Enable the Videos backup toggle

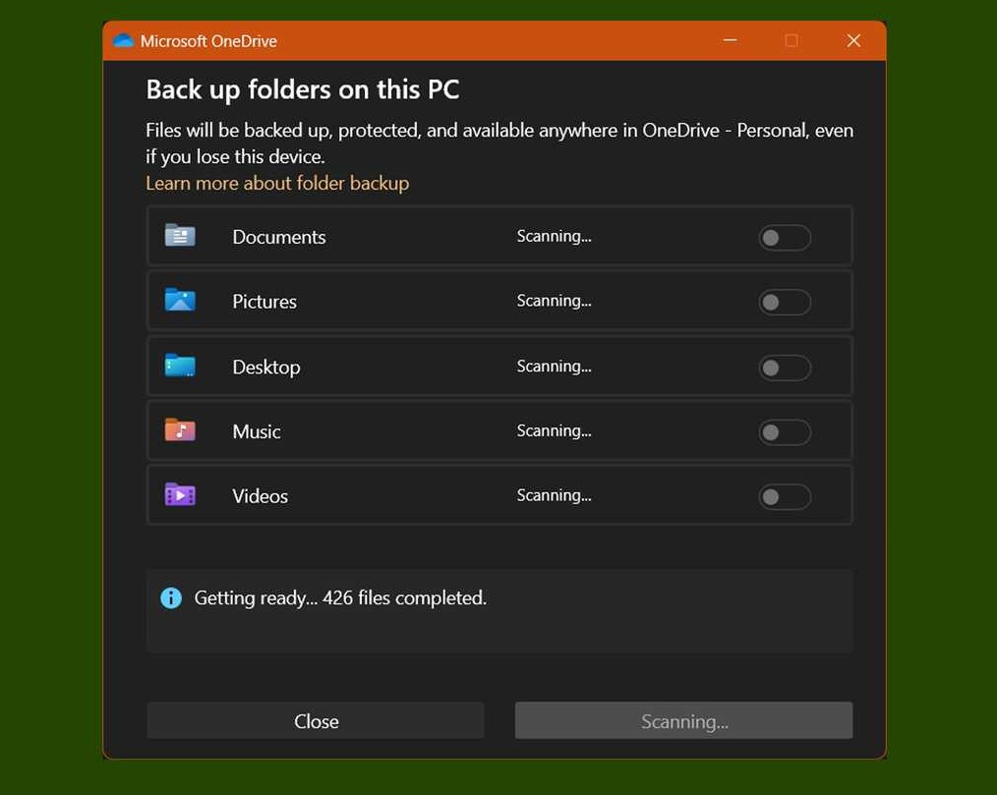785,496
